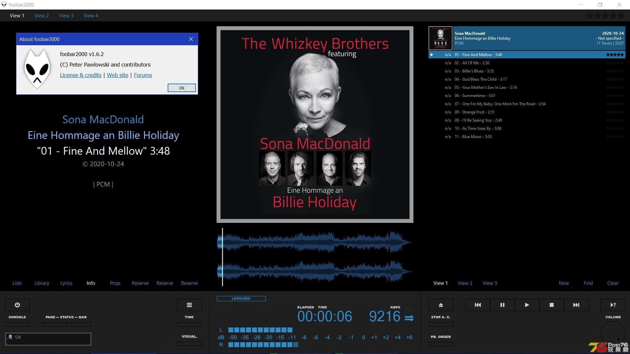The image size is (630, 354).
Task: Switch playlist pane to View 2 below playlist
Action: [465, 283]
